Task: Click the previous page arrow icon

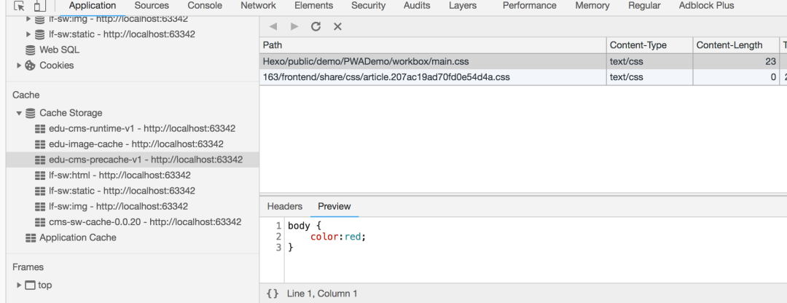Action: [273, 27]
